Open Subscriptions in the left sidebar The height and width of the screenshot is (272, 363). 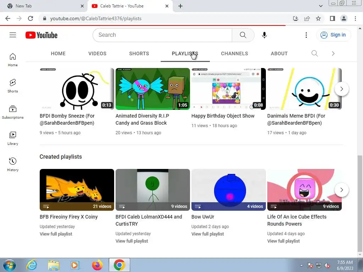tap(13, 112)
